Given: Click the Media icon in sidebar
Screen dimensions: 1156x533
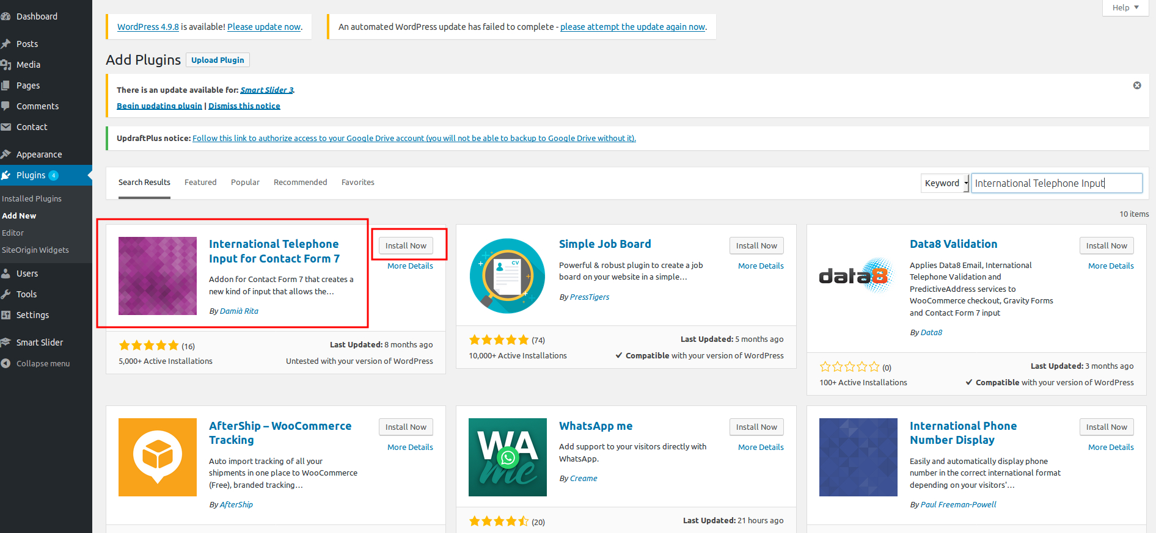Looking at the screenshot, I should tap(5, 65).
